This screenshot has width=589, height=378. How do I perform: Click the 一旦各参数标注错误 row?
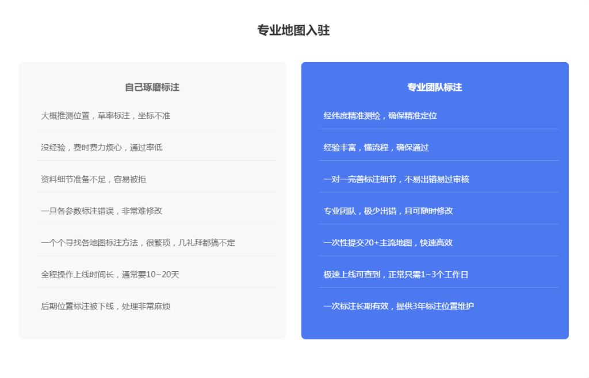(101, 211)
